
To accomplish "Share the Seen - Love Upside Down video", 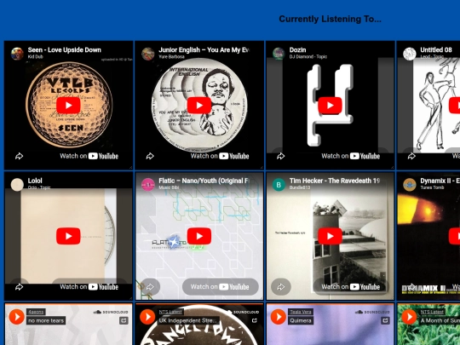I will [20, 156].
